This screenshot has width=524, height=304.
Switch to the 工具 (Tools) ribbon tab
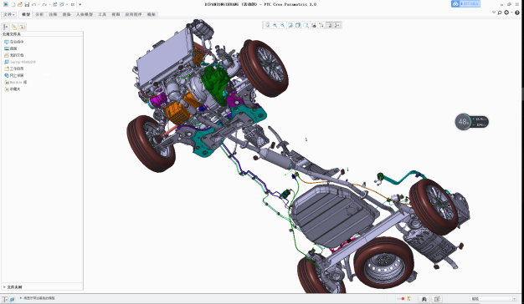[x=102, y=15]
